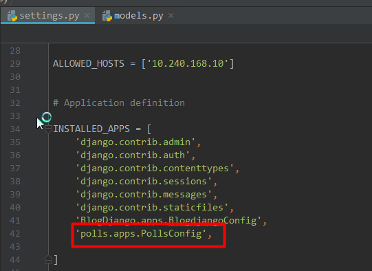Click line number 40 in gutter

15,208
